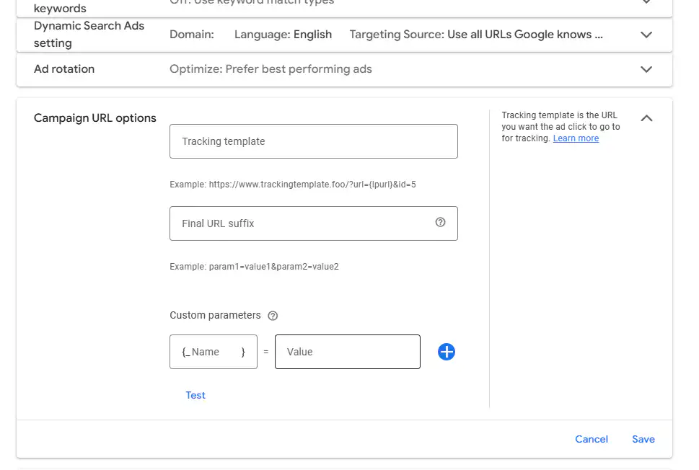This screenshot has width=699, height=470.
Task: Click the Custom parameters label
Action: click(x=215, y=316)
